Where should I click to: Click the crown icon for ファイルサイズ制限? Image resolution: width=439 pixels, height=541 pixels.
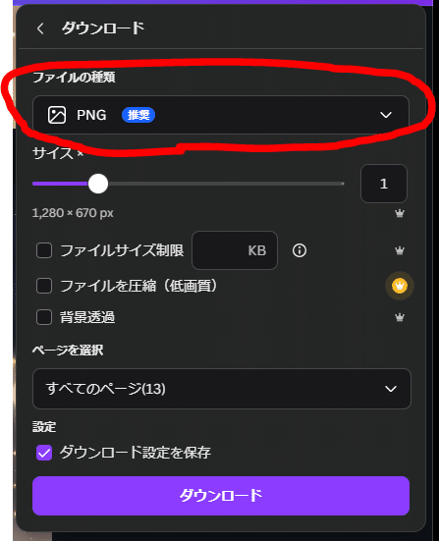pos(400,250)
